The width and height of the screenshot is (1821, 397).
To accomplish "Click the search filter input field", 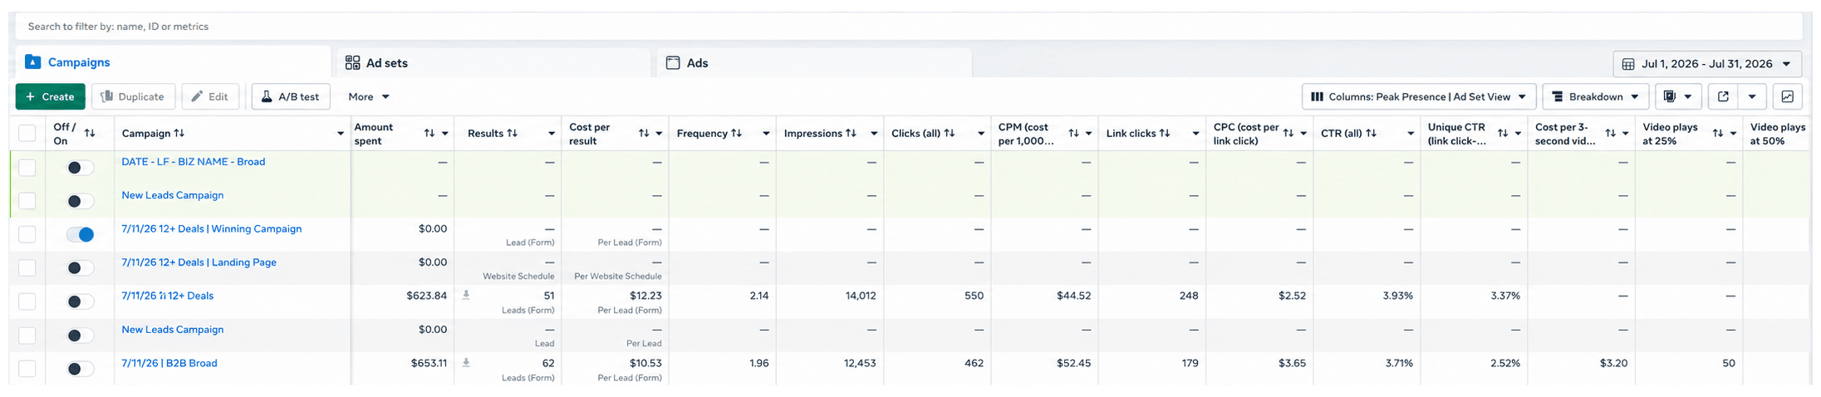I will pos(910,27).
